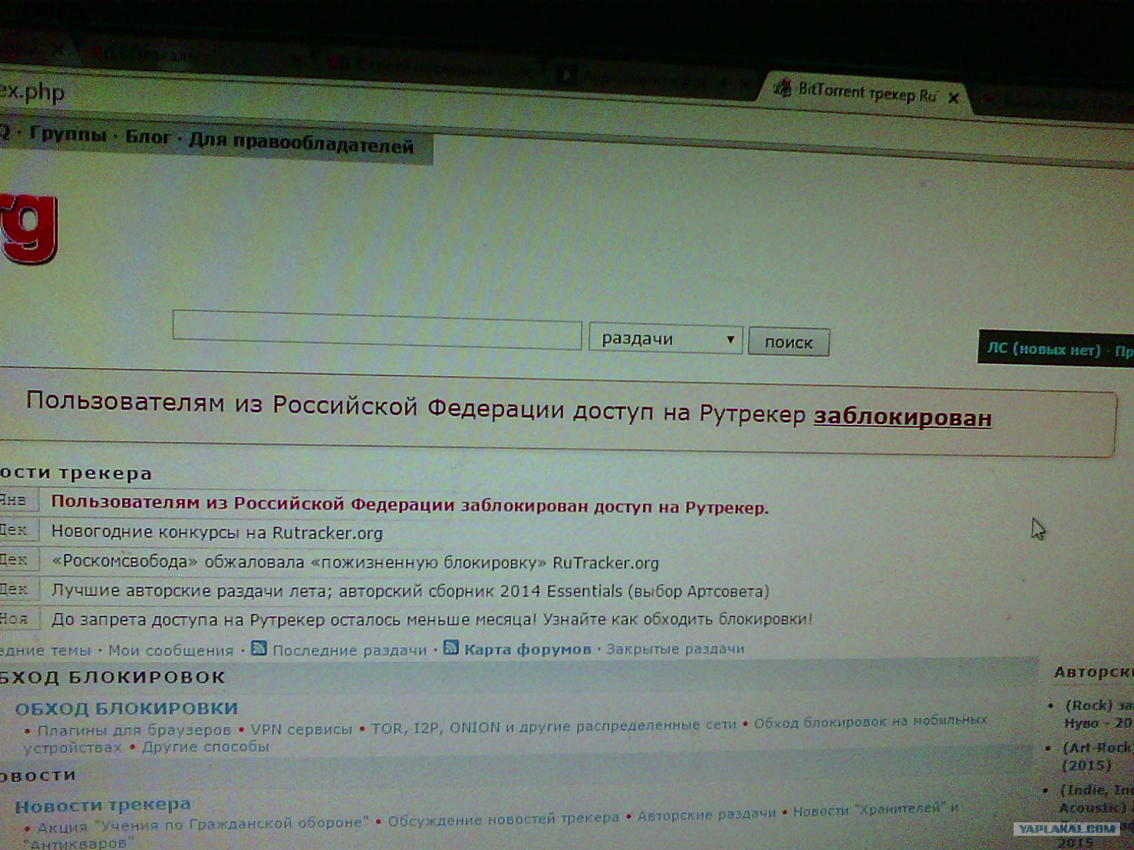Open Лучшие авторские раздачи лета news

(410, 591)
